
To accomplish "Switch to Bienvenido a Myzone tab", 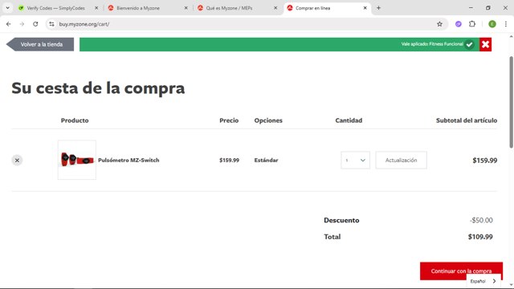I will tap(138, 8).
